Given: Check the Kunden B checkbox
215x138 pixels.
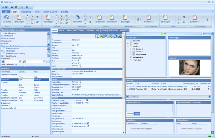Looking at the screenshot, I should point(134,52).
